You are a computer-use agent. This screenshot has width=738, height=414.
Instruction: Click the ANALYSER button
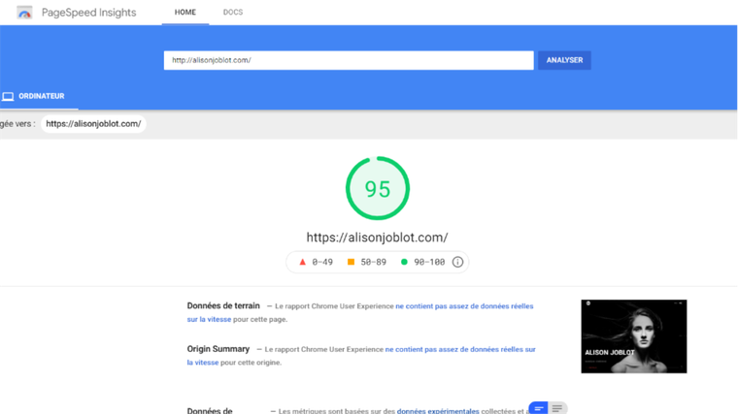coord(564,60)
